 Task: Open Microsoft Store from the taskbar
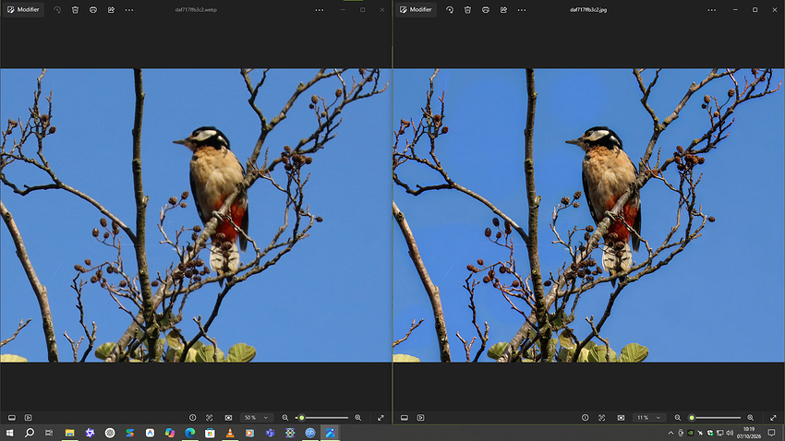click(x=210, y=433)
